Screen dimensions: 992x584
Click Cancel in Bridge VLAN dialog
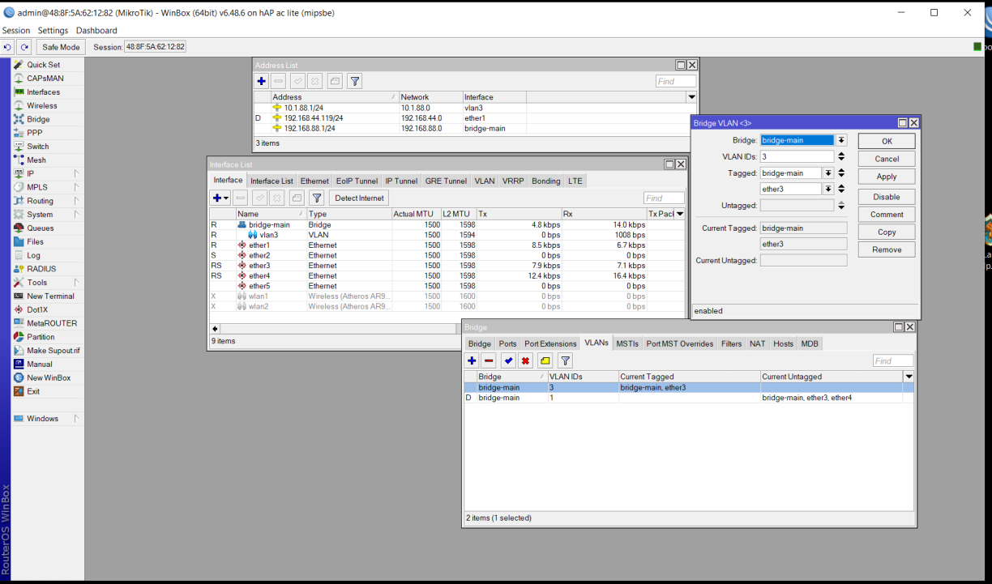(x=887, y=159)
